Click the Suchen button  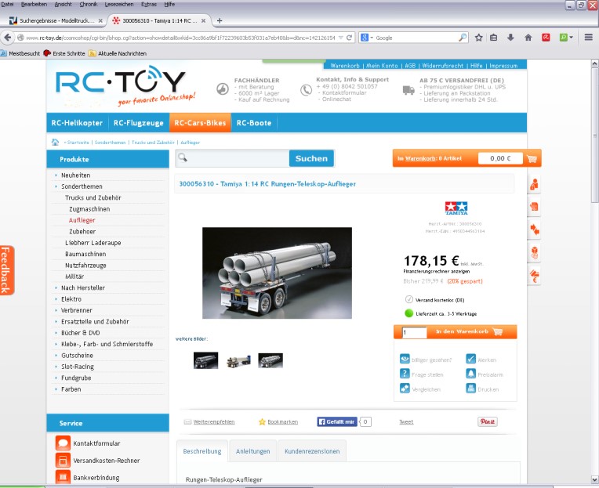pyautogui.click(x=311, y=158)
